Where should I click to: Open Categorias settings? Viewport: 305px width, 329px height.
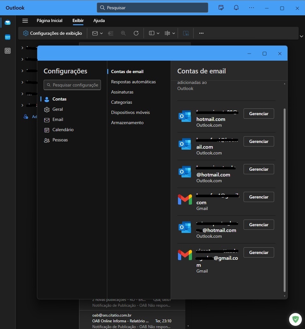coord(122,102)
